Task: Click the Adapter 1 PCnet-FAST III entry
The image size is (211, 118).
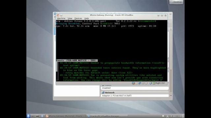Action: pos(117,96)
